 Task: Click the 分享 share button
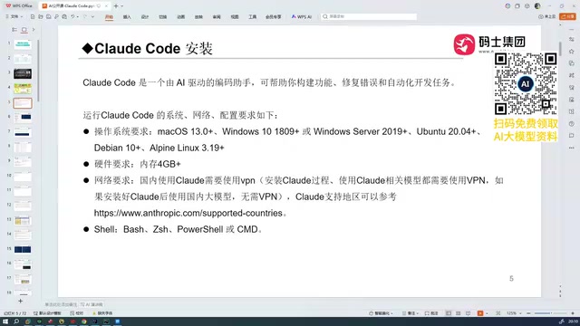[x=568, y=16]
